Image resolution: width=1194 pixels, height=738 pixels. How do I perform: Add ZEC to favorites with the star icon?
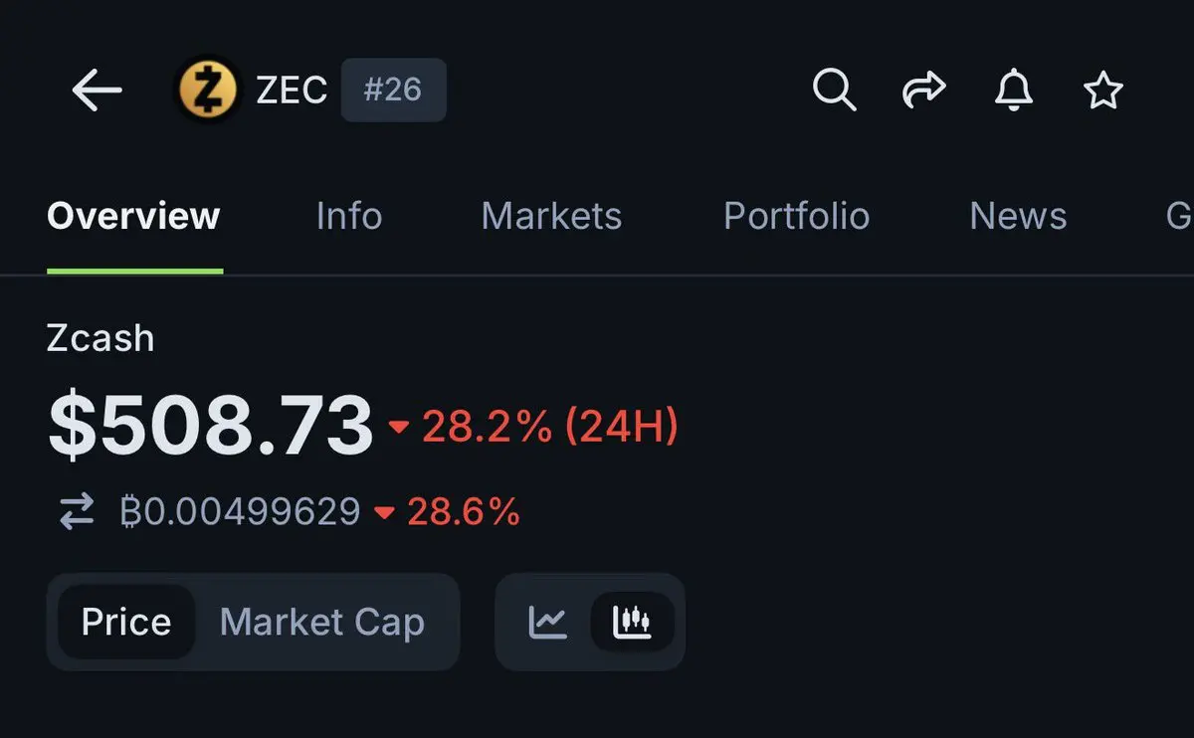(x=1102, y=91)
